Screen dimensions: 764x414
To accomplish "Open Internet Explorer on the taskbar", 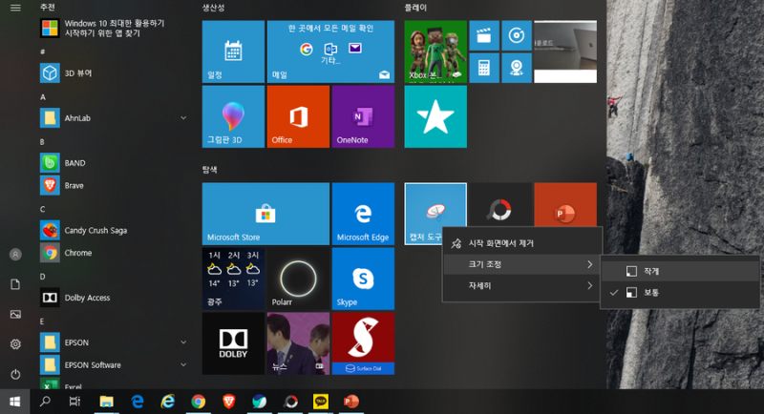I will tap(168, 402).
